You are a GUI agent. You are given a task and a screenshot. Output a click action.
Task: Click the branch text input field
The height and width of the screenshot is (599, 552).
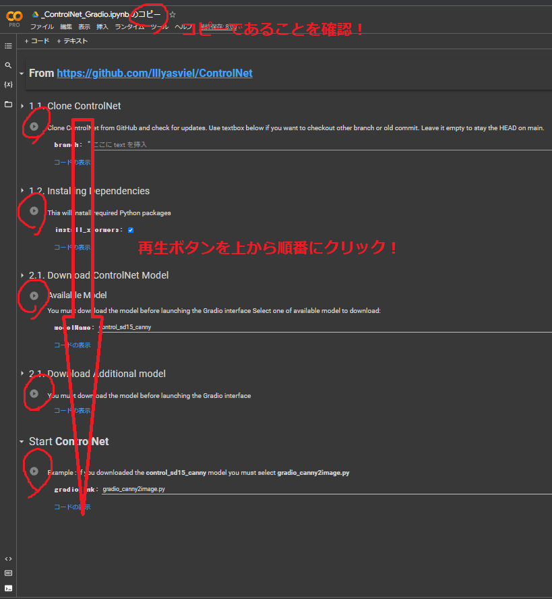click(322, 145)
